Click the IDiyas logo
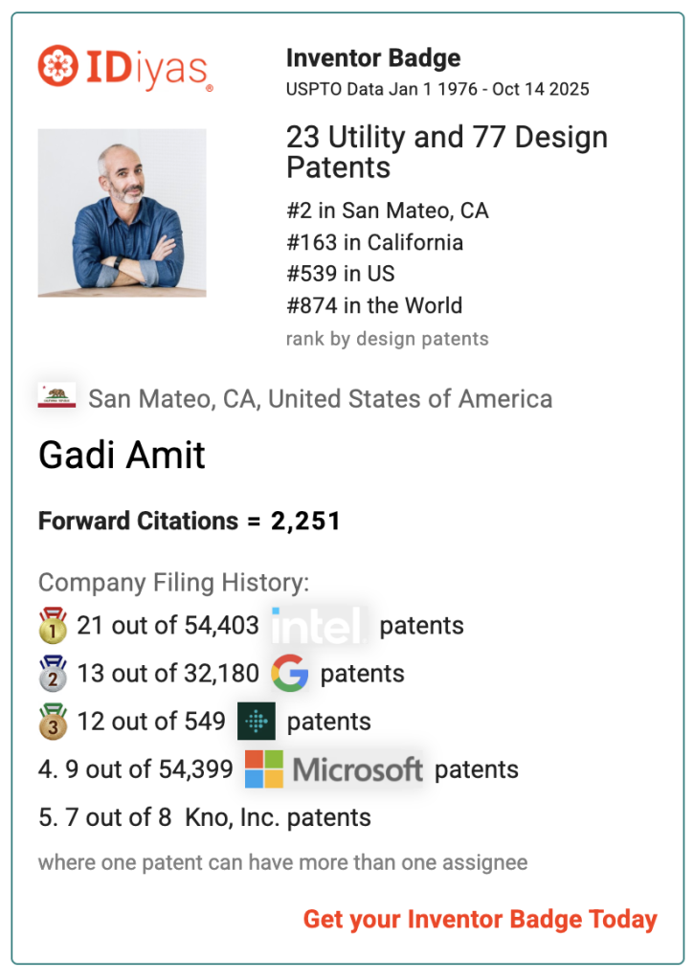Image resolution: width=694 pixels, height=980 pixels. click(x=125, y=68)
